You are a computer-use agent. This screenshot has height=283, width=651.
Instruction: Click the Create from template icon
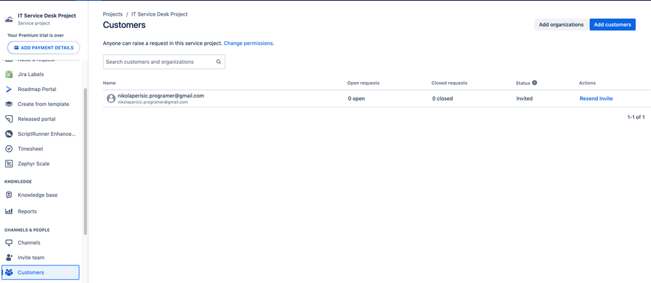8,104
